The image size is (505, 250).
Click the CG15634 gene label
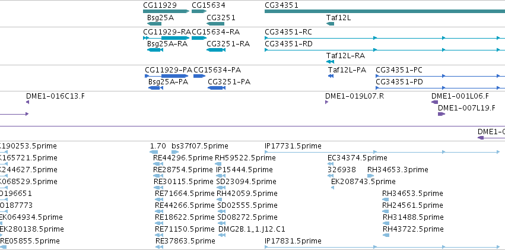click(208, 5)
